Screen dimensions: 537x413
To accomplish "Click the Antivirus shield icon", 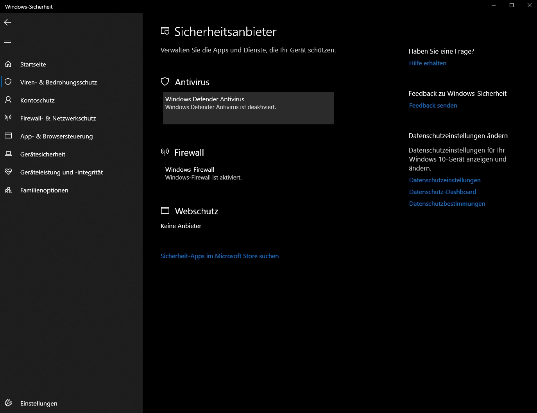I will point(165,82).
